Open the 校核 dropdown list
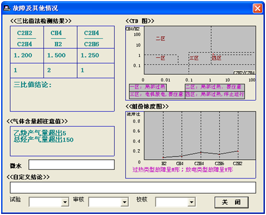266x215 pixels. (192, 202)
